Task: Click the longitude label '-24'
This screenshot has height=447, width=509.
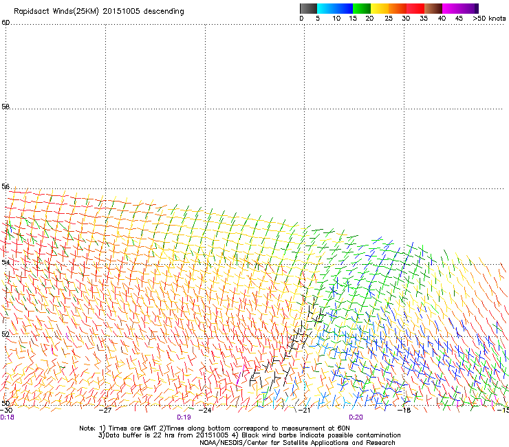Action: pos(205,411)
